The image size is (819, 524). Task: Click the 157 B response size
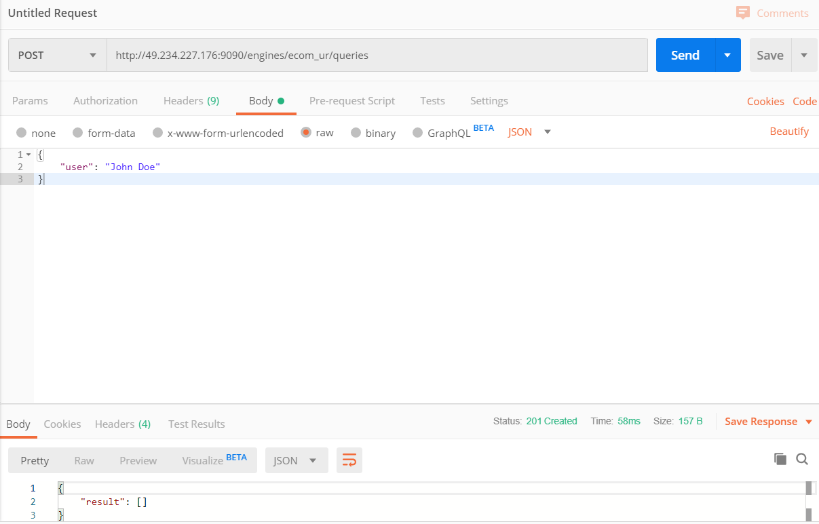tap(691, 421)
